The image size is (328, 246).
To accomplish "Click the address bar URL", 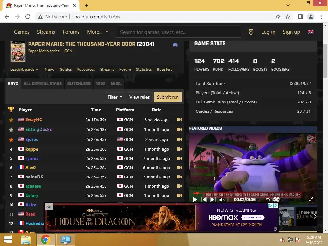I will tap(96, 17).
